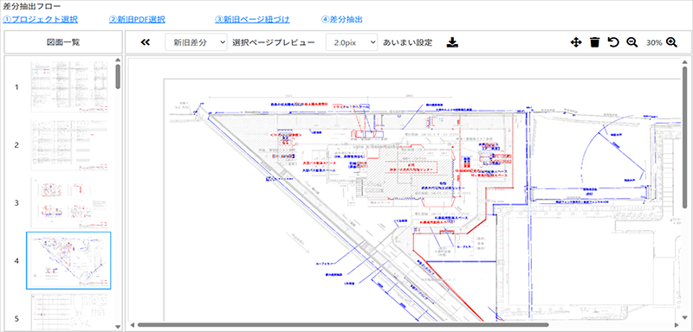Screen dimensions: 693x332
Task: Click the thumbnail list scrollbar thumb
Action: 118,77
